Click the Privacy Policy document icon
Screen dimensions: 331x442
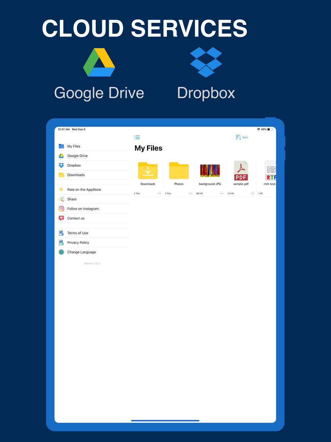61,243
